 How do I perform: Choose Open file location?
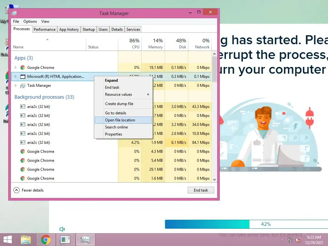click(x=123, y=120)
